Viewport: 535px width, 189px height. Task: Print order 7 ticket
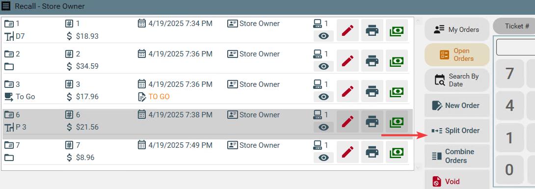click(372, 152)
